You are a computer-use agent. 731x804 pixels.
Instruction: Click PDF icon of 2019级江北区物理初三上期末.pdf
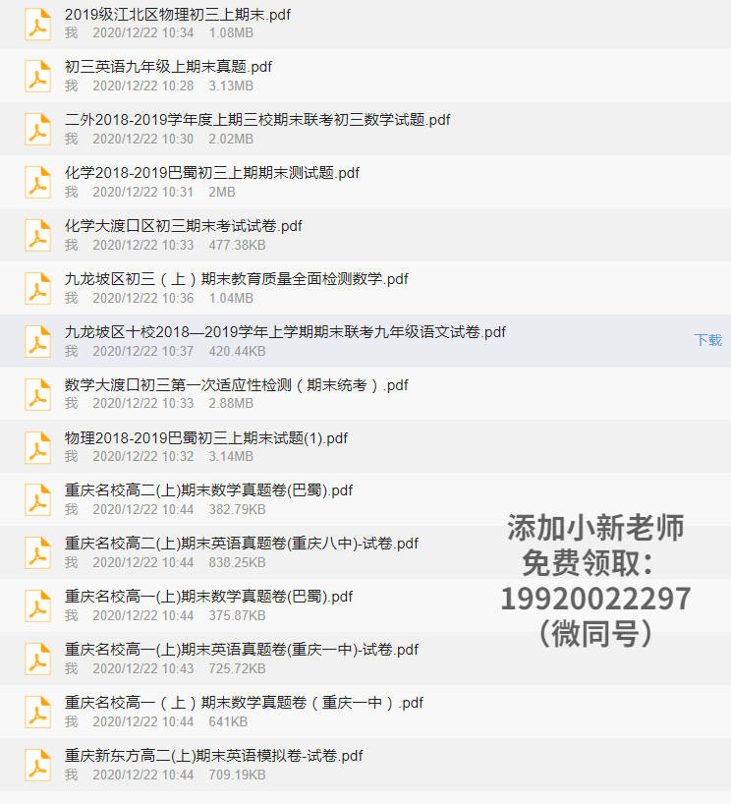coord(38,25)
